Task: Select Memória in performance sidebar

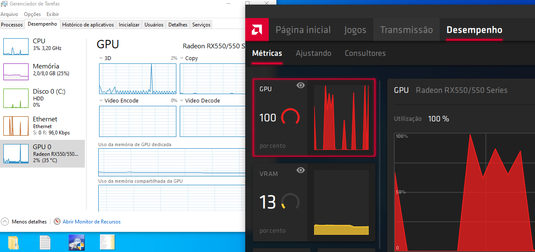Action: point(42,71)
